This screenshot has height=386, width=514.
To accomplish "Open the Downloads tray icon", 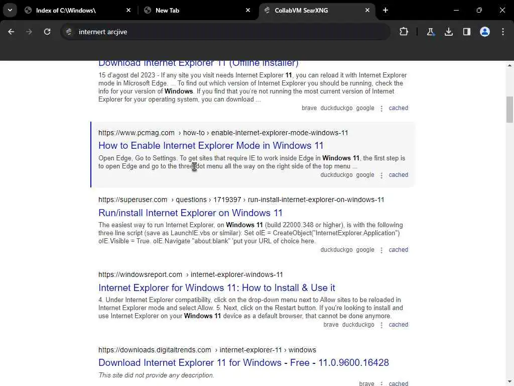I will coord(449,32).
